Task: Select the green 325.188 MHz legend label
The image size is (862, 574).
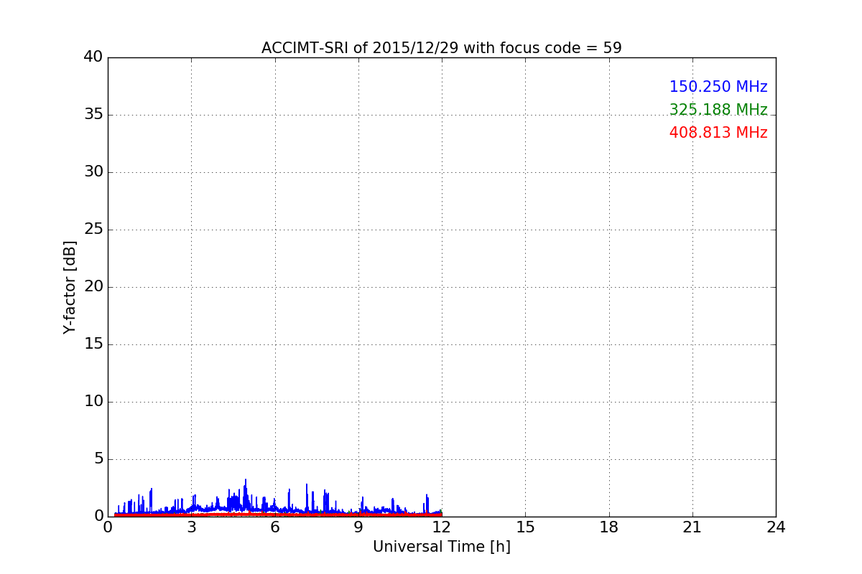Action: coord(718,110)
